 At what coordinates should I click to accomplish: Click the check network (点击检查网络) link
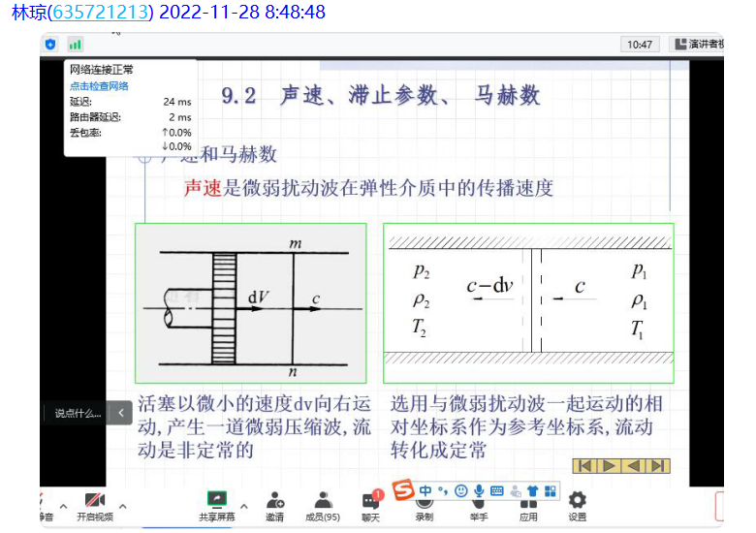point(99,86)
